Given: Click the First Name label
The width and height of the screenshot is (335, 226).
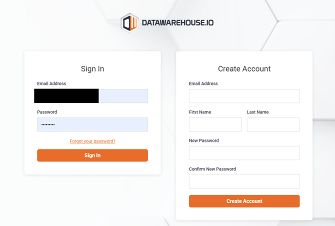Looking at the screenshot, I should 200,112.
